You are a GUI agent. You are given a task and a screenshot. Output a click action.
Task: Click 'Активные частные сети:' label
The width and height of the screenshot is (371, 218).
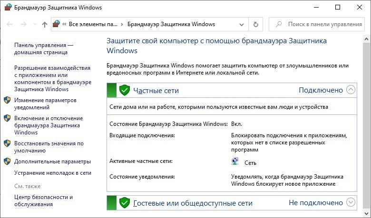tap(141, 161)
